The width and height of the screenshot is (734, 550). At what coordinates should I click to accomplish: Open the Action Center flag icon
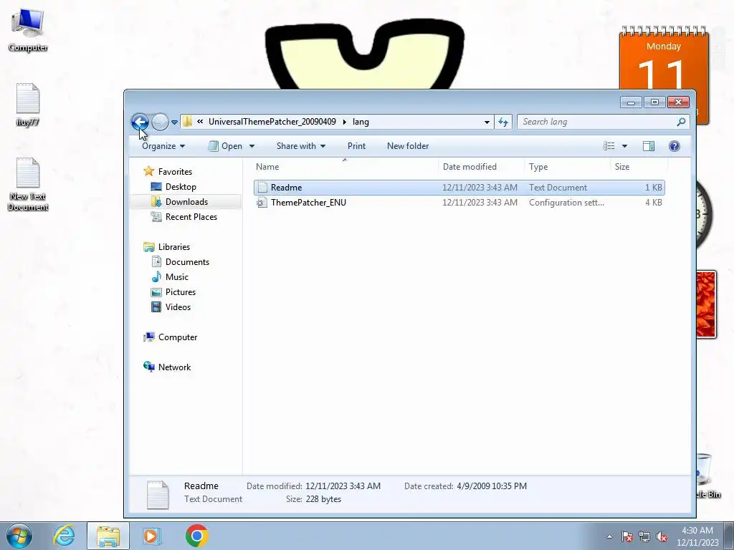click(627, 536)
